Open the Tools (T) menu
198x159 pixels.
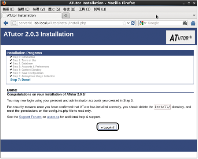[x=84, y=9]
